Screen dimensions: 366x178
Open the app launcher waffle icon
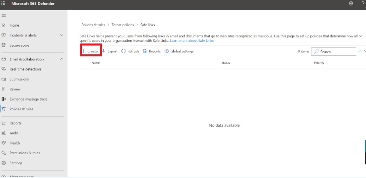3,4
